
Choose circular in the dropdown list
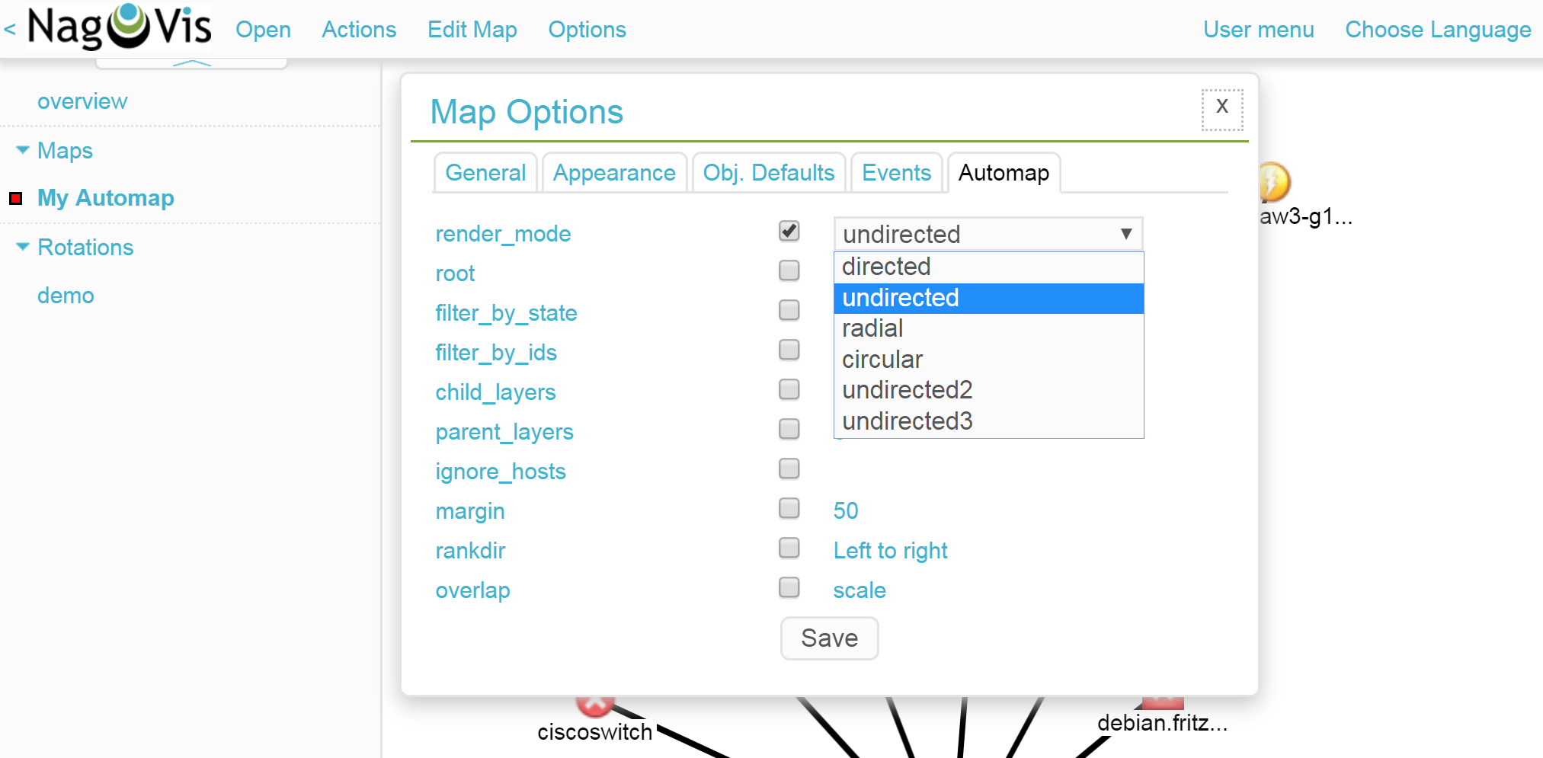click(x=882, y=360)
